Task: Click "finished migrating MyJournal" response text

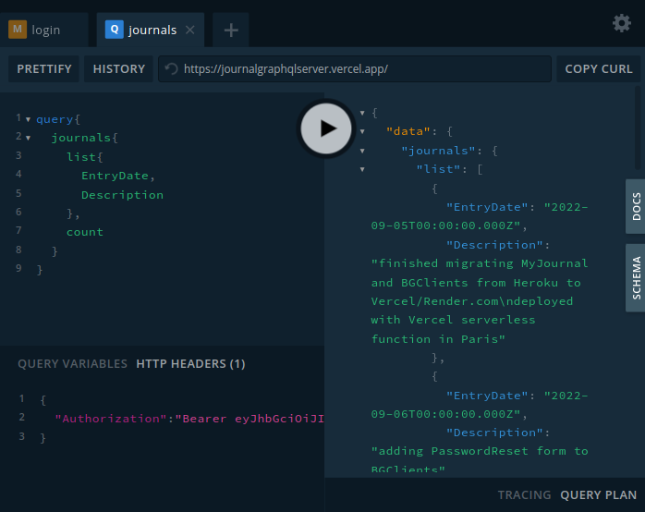Action: 480,263
